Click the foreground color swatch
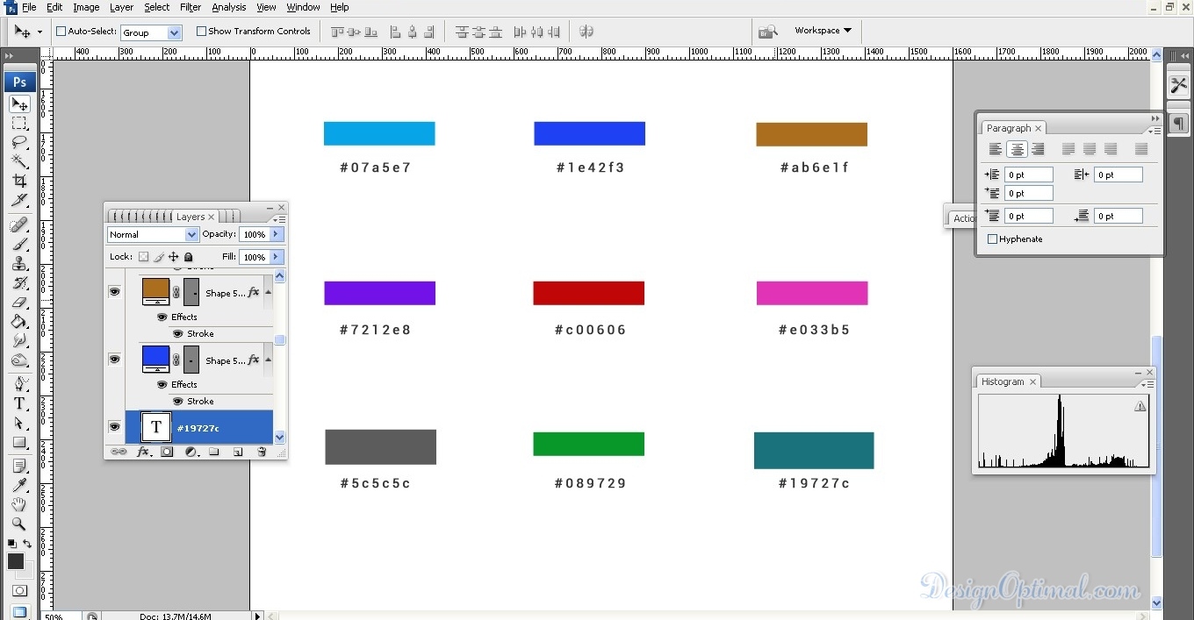Screen dimensions: 1194x620 pos(16,561)
